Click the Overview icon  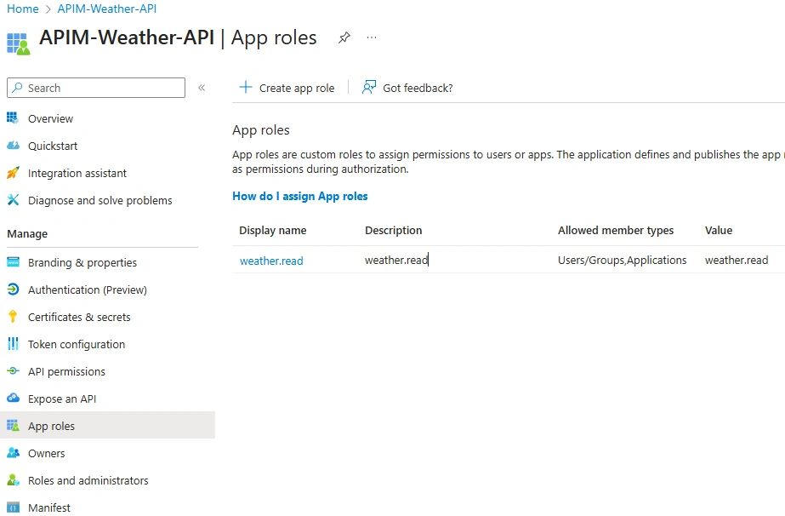(13, 118)
